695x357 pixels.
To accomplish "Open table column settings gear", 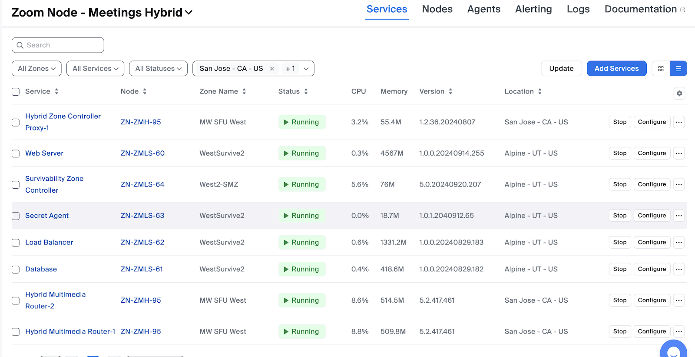I will click(x=679, y=93).
